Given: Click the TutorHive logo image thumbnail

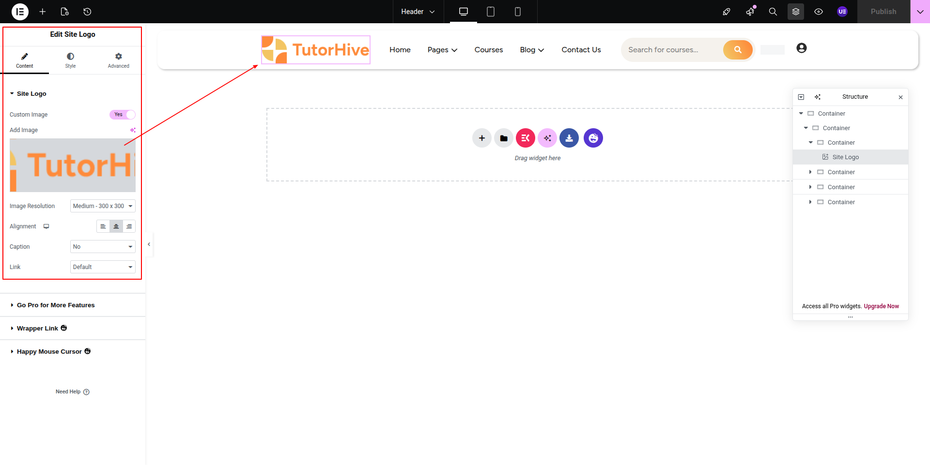Looking at the screenshot, I should pos(73,165).
